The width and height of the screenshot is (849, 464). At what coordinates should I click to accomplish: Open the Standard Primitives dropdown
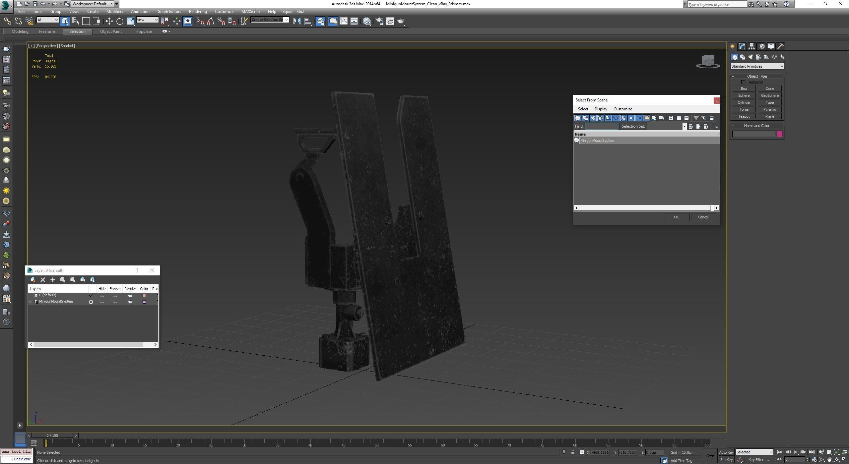tap(757, 66)
